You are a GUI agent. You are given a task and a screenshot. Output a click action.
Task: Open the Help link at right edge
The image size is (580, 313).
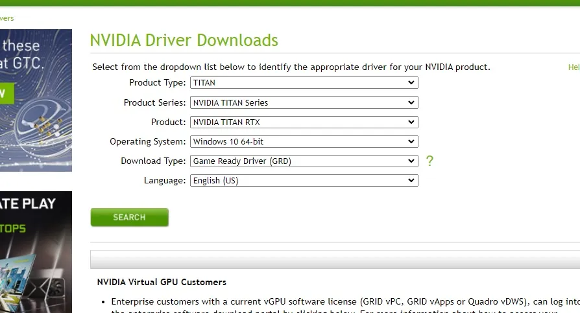pos(574,67)
